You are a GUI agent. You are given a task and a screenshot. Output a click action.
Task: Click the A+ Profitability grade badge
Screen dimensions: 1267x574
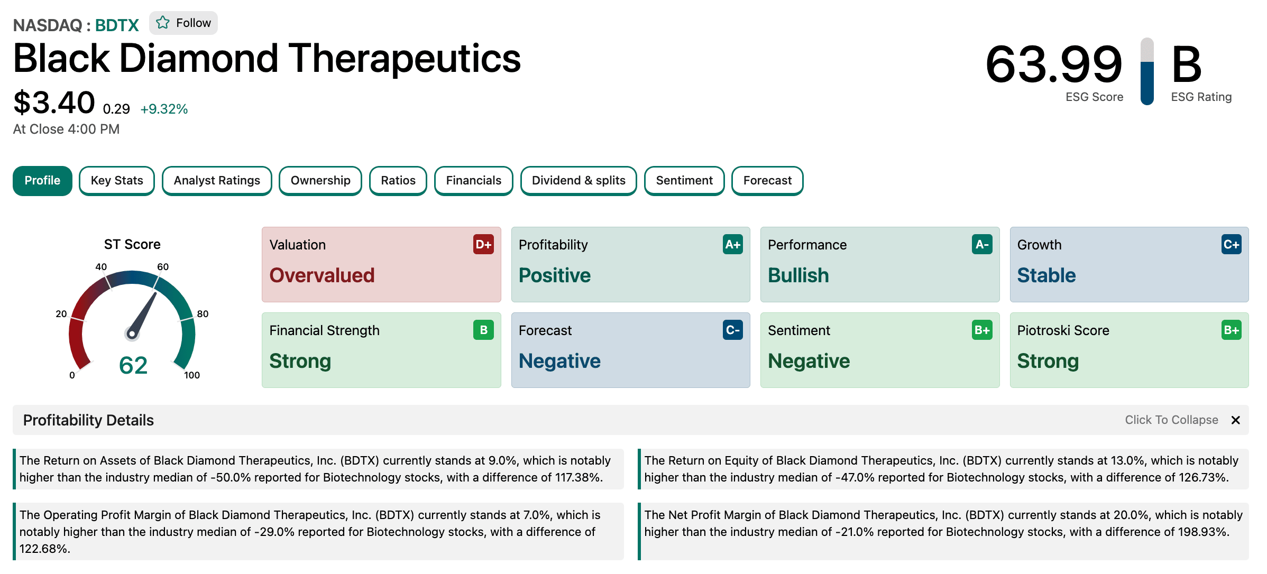pos(732,244)
